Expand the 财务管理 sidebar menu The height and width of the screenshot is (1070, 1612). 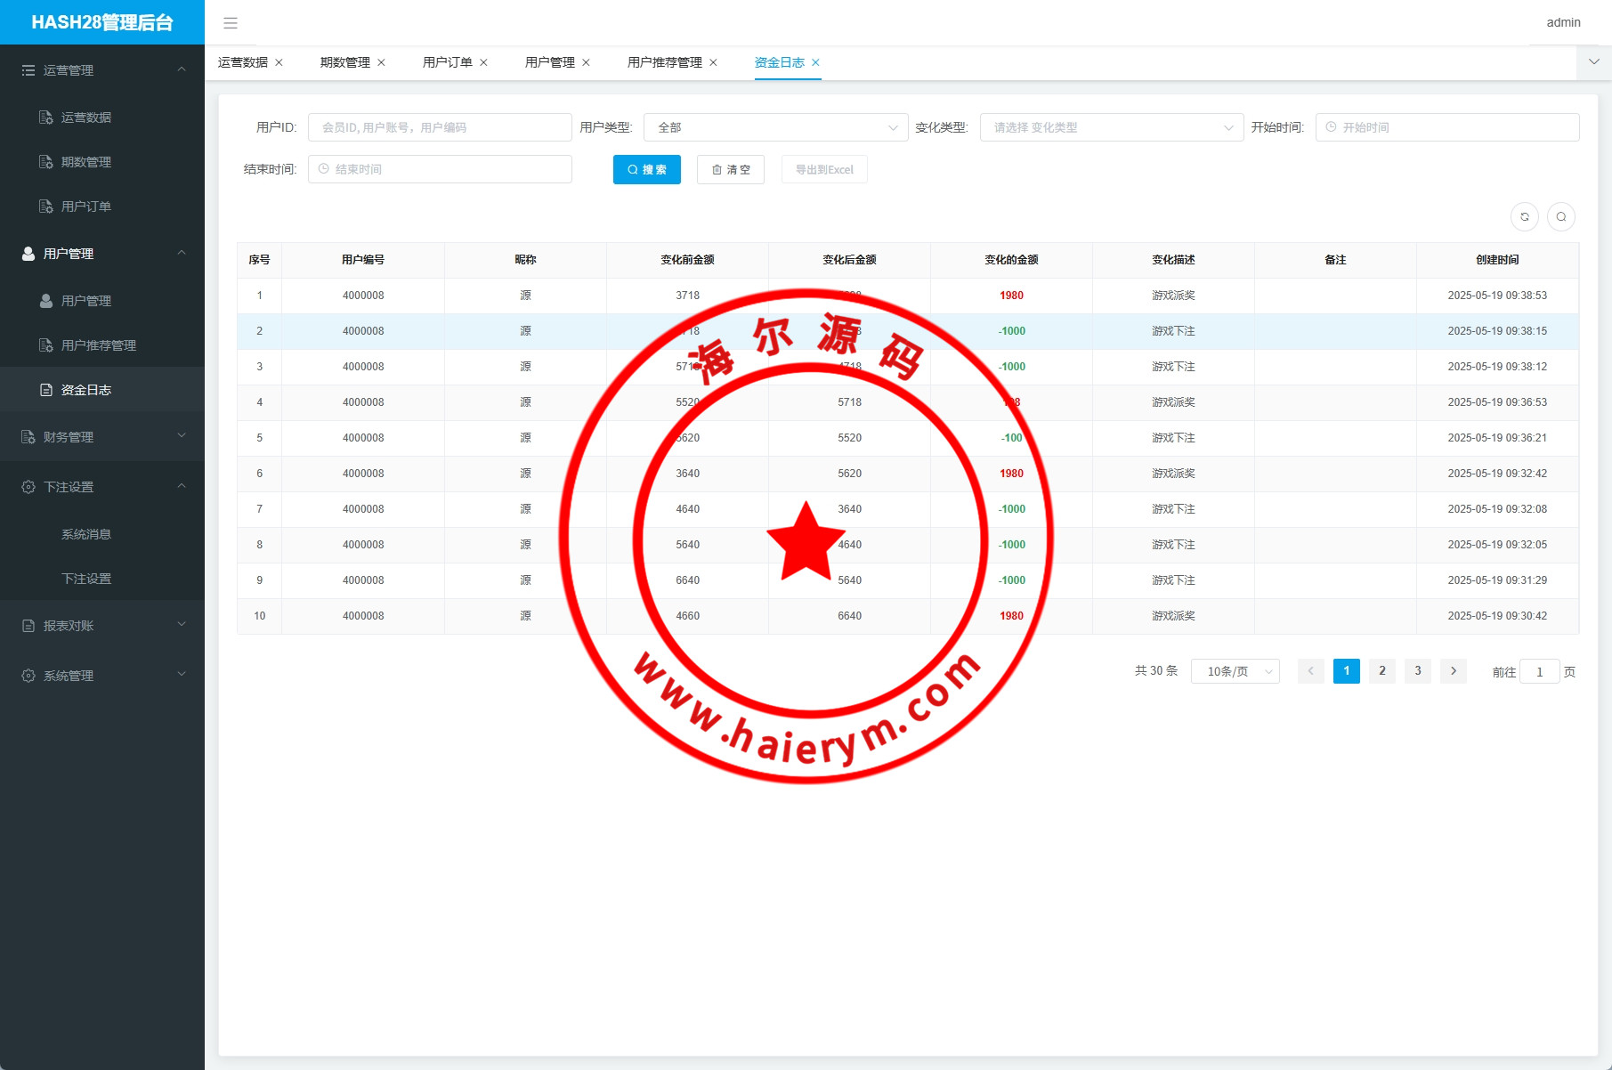102,437
